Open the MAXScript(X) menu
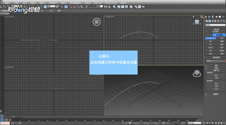The image size is (226, 125). [x=111, y=3]
